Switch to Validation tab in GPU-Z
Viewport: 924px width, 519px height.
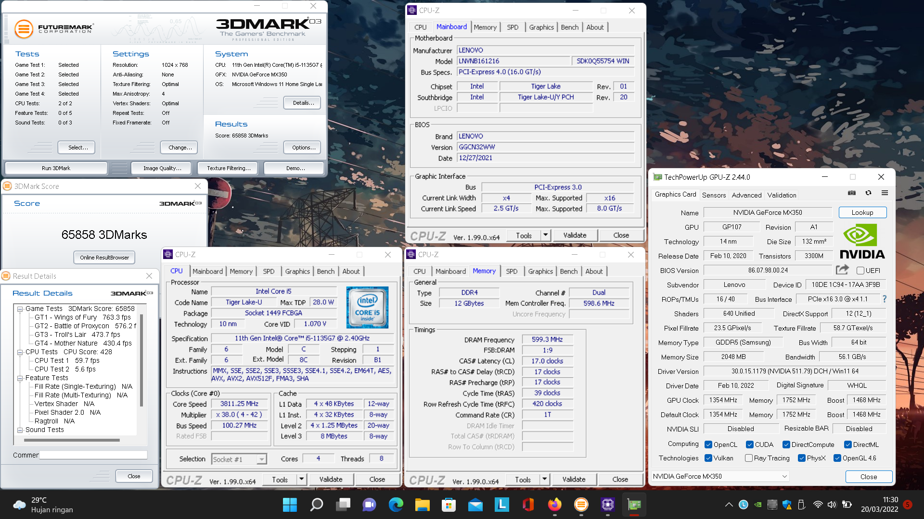[782, 195]
